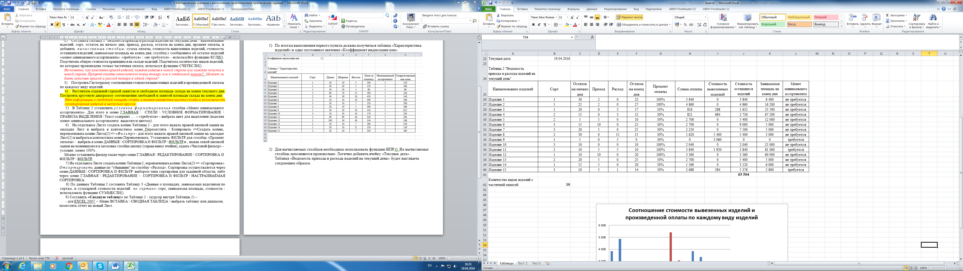Viewport: 963px width, 271px height.
Task: Open the Найти dropdown in Word
Action: tap(319, 15)
